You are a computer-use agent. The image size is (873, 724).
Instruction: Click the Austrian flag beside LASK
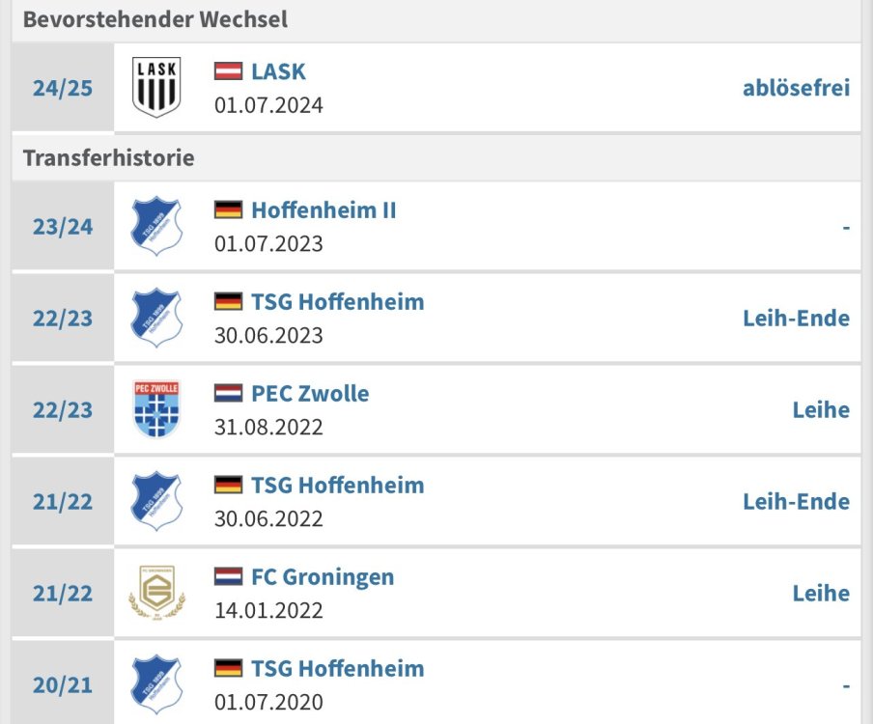coord(228,71)
